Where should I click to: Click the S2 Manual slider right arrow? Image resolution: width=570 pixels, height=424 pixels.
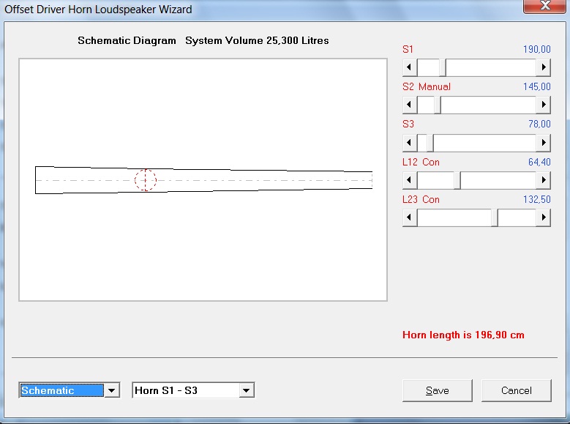544,105
